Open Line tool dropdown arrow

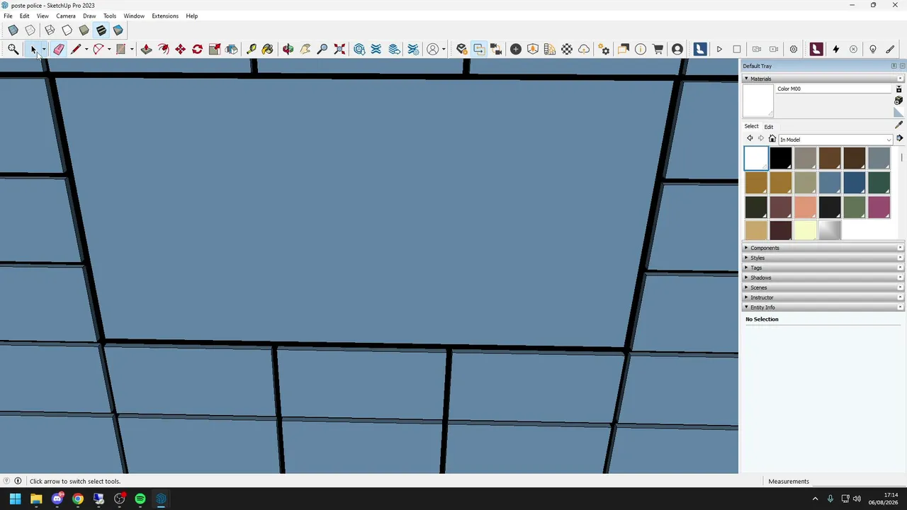[86, 49]
